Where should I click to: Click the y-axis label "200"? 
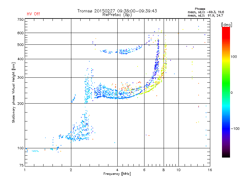20,104
